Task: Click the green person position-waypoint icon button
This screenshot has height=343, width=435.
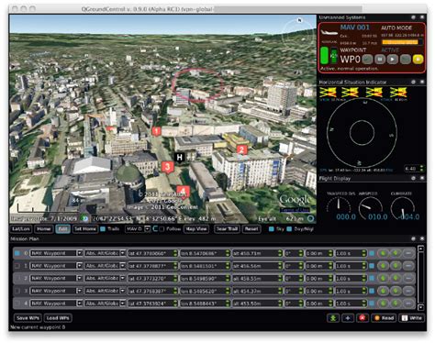Action: click(x=333, y=318)
